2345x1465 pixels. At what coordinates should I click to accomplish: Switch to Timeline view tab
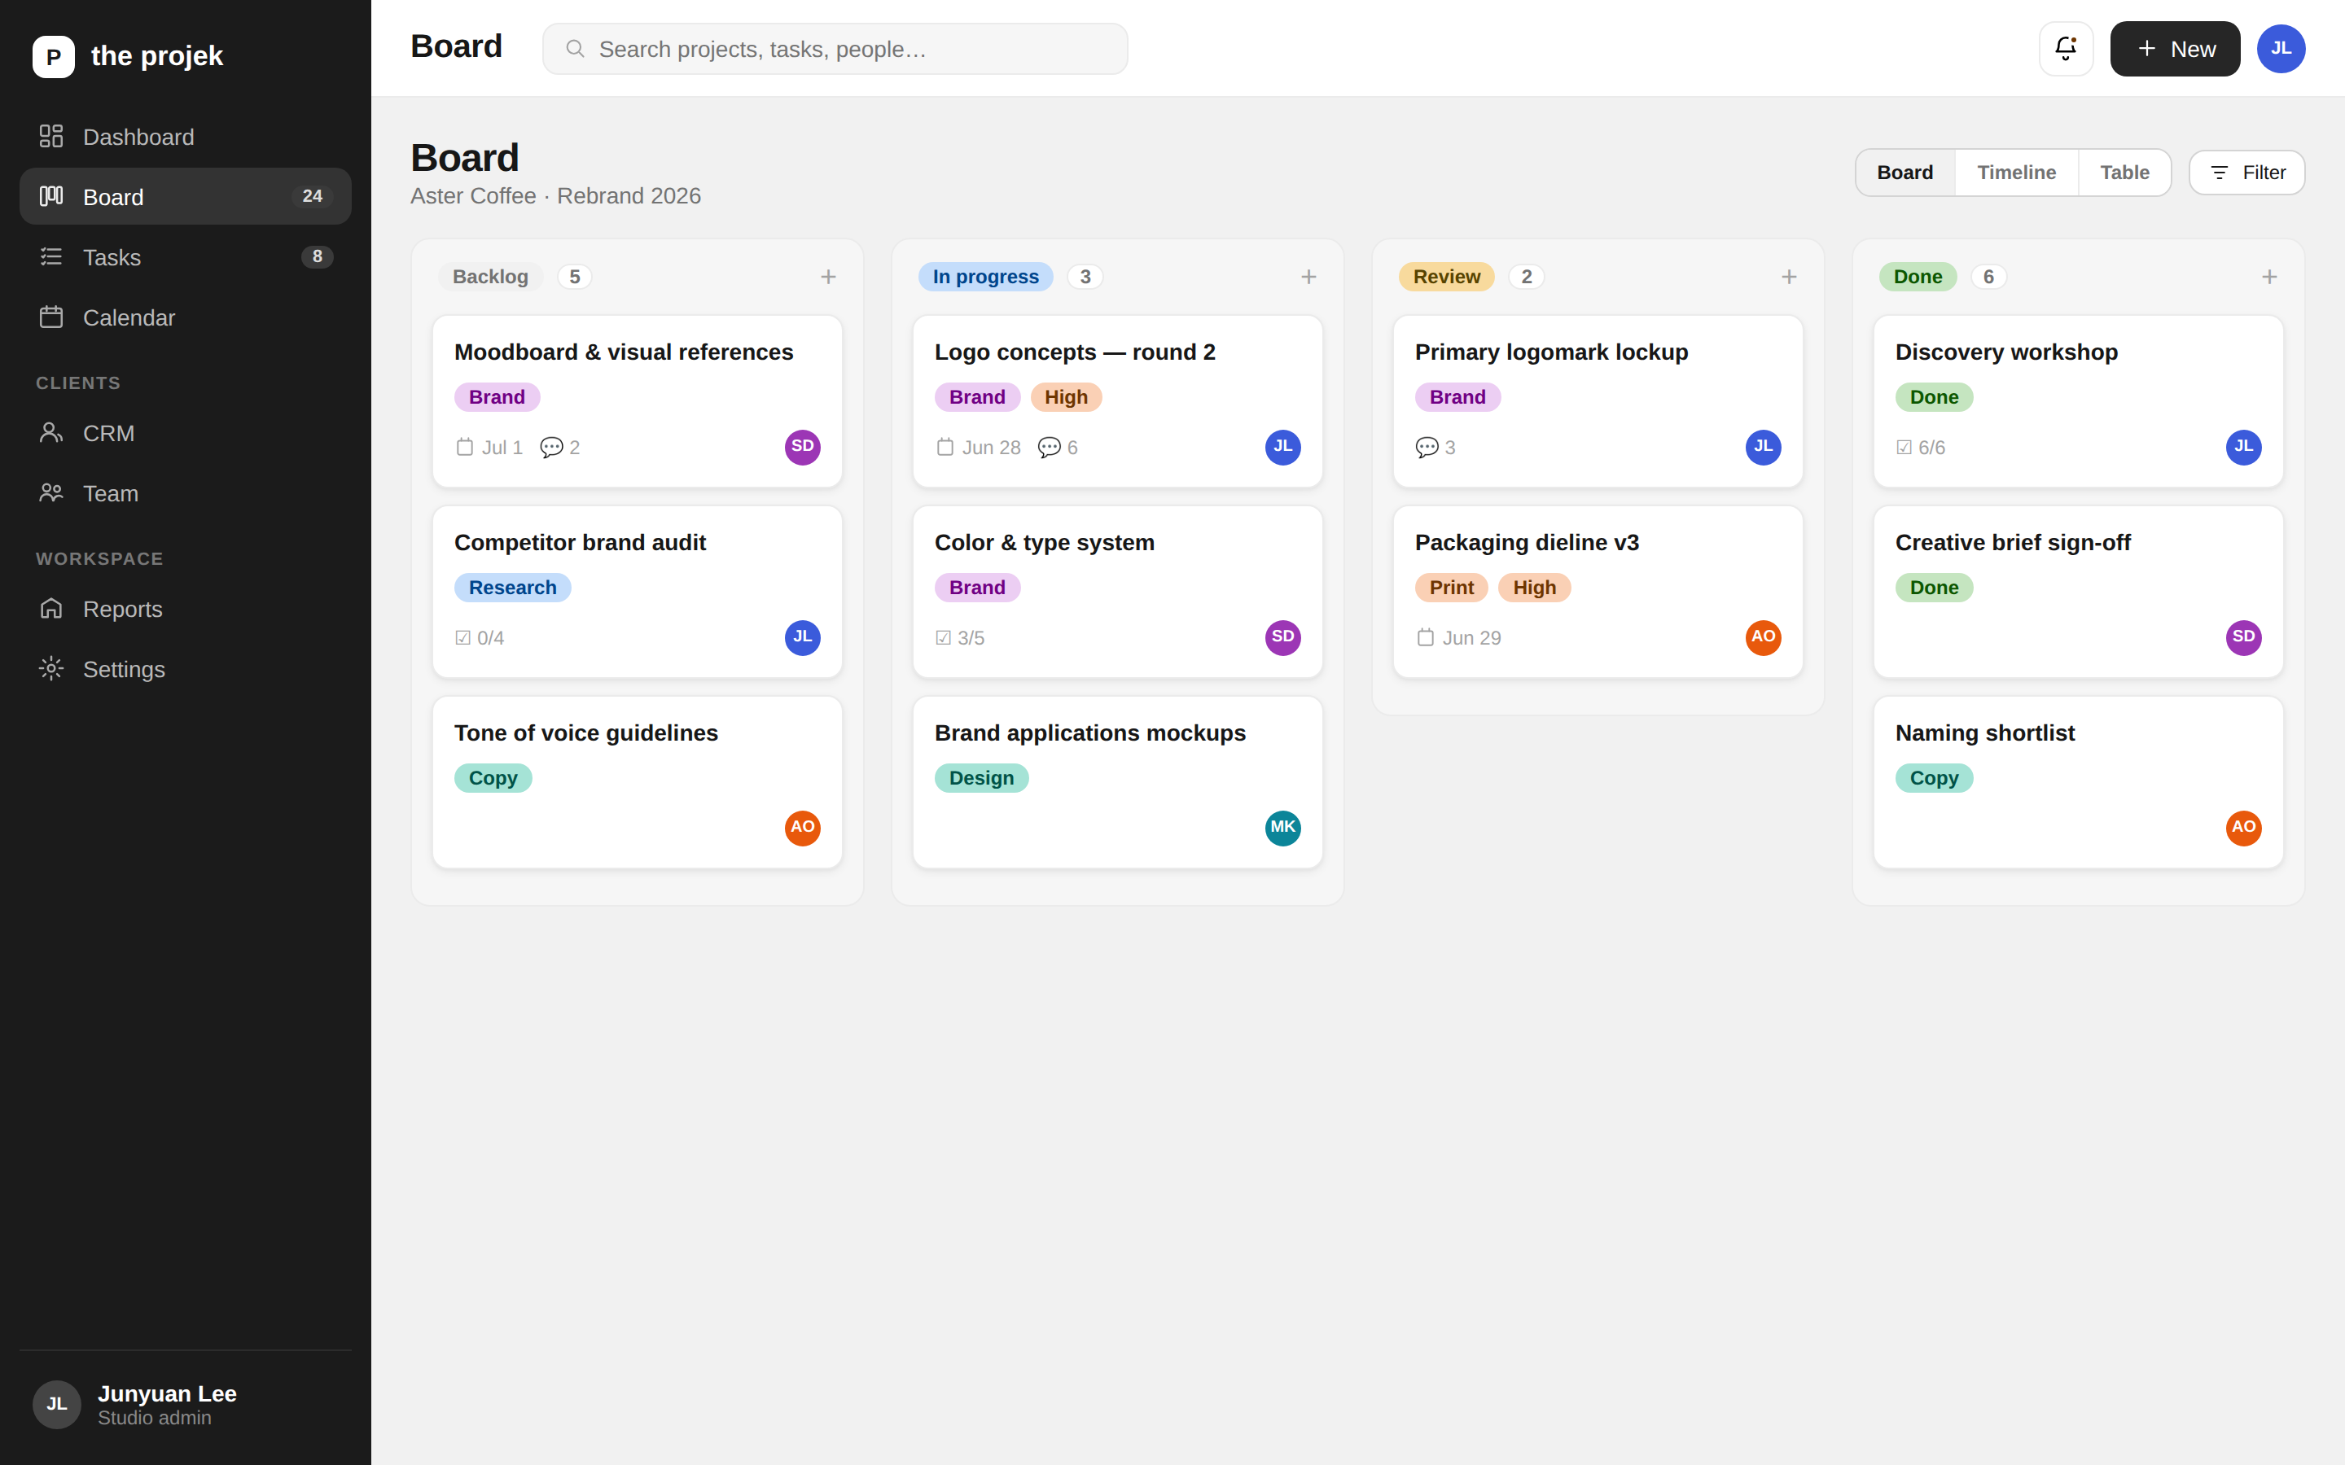click(2017, 173)
